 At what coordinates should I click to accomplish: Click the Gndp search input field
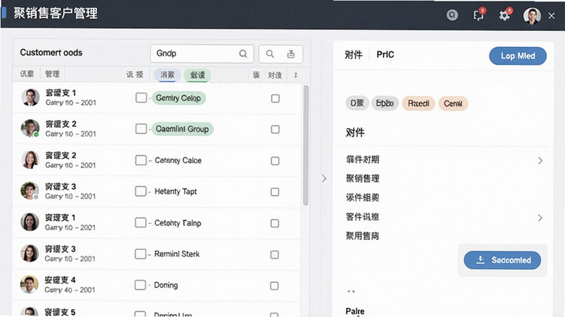pyautogui.click(x=202, y=54)
